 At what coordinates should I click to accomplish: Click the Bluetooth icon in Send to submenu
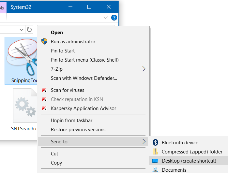click(x=155, y=142)
